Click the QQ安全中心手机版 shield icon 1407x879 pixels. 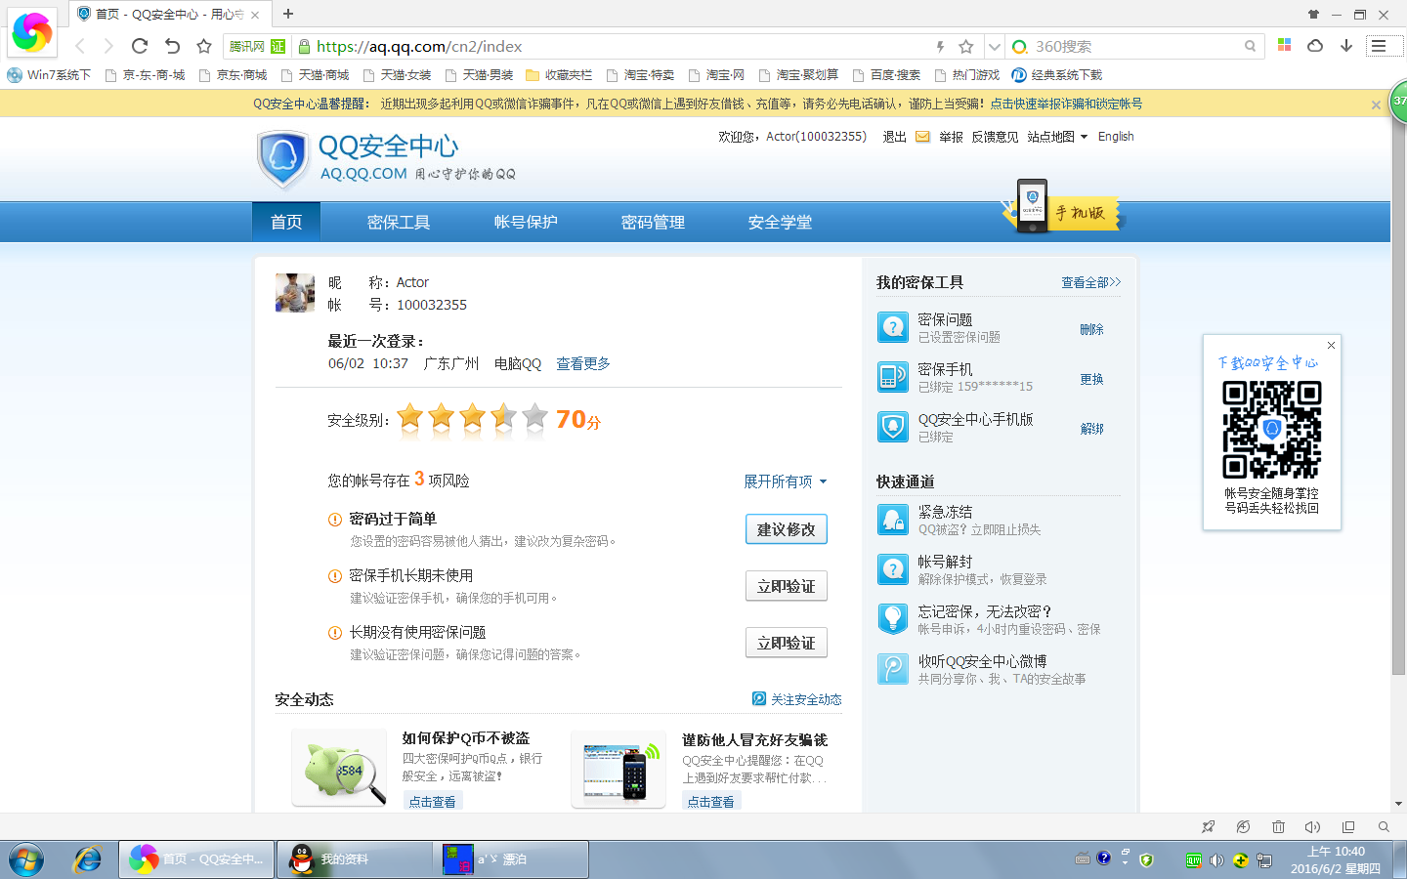click(893, 427)
